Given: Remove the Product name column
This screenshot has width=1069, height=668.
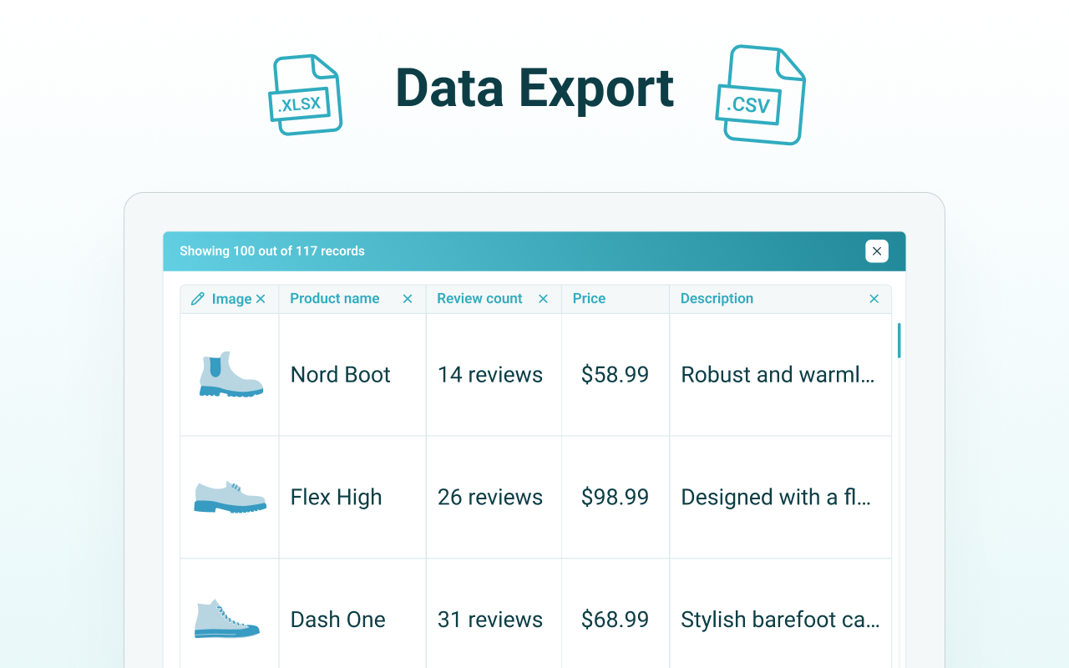Looking at the screenshot, I should [x=408, y=299].
